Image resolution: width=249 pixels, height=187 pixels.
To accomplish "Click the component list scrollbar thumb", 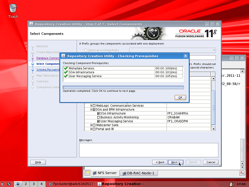I will pos(214,108).
